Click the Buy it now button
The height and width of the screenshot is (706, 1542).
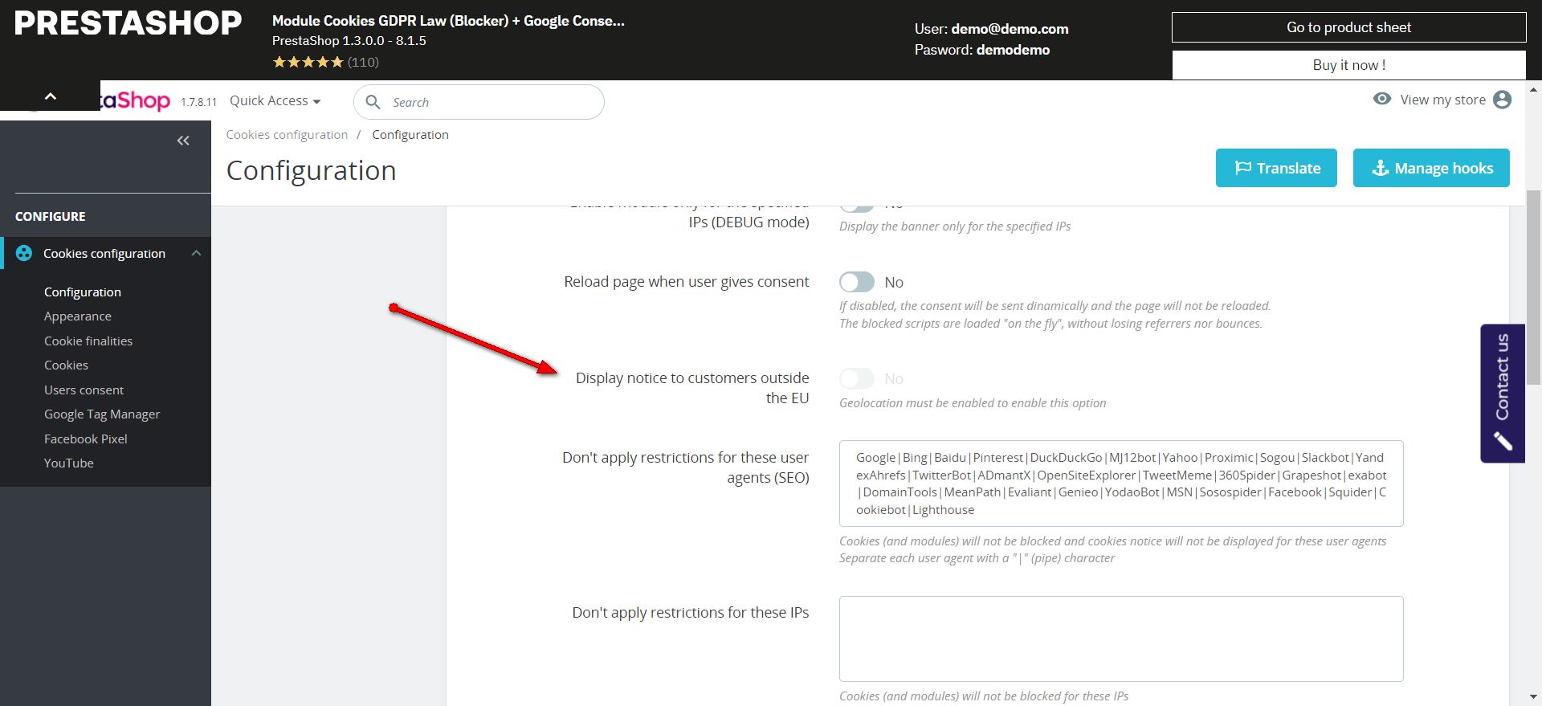(x=1349, y=65)
